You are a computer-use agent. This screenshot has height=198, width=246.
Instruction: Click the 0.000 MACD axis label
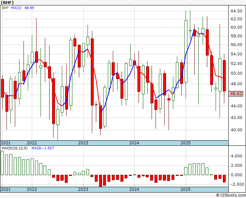[237, 175]
